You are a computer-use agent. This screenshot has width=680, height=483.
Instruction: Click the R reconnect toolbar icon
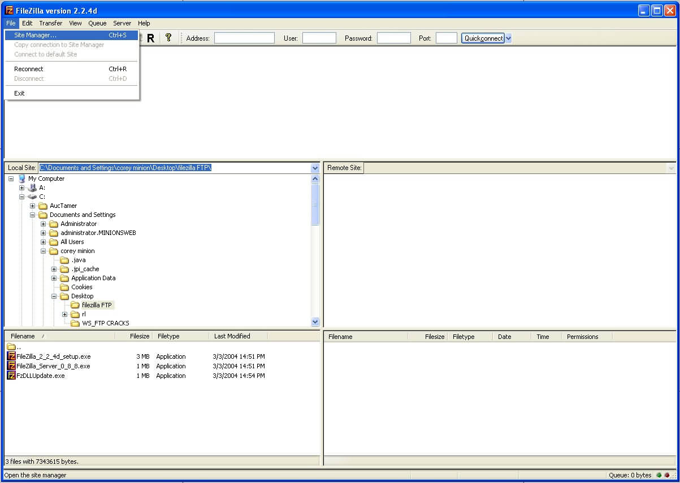pos(151,38)
